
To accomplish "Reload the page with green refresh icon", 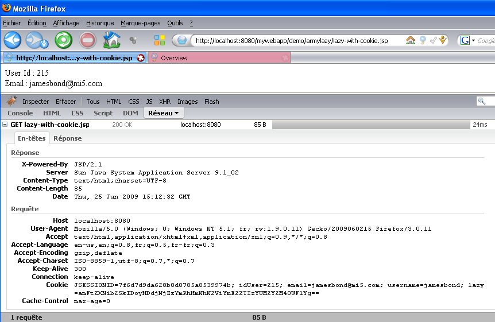I will tap(63, 40).
